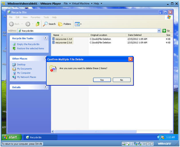Viewport: 180px width, 147px height.
Task: Open VMware Virtual Machine menu
Action: tap(82, 3)
